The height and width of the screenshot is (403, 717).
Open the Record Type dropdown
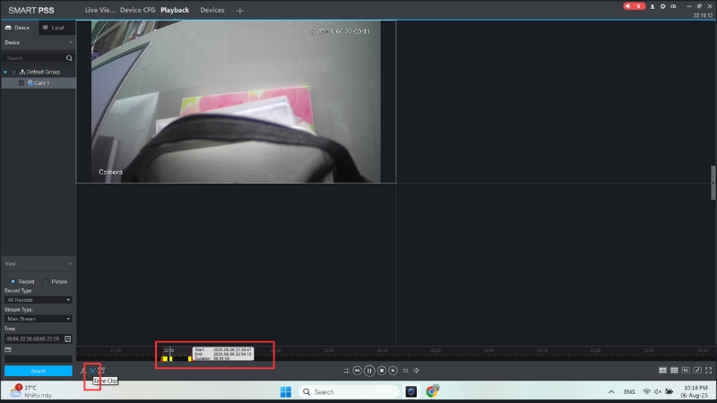[37, 299]
